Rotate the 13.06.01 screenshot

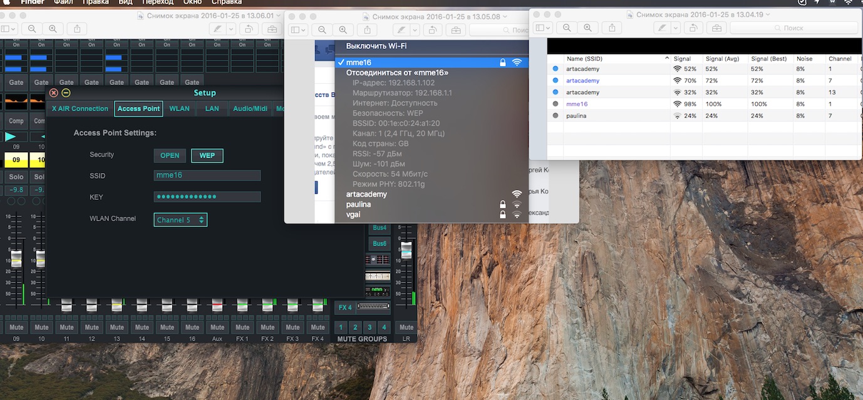(x=249, y=29)
